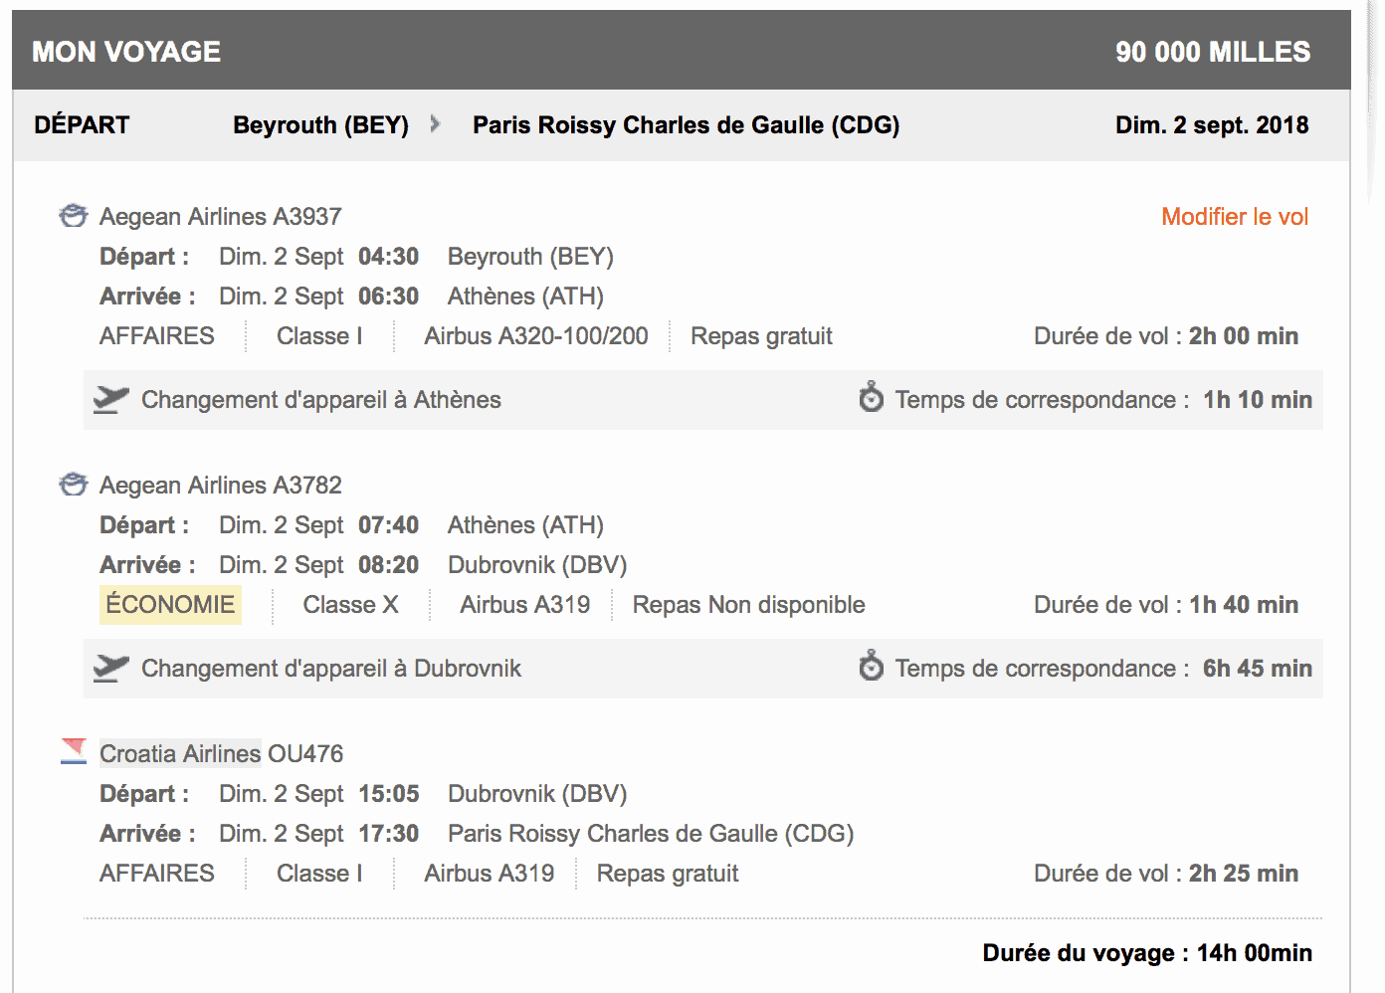Select AFFAIRES class on the first Aegean flight
Viewport: 1385px width, 993px height.
(156, 335)
